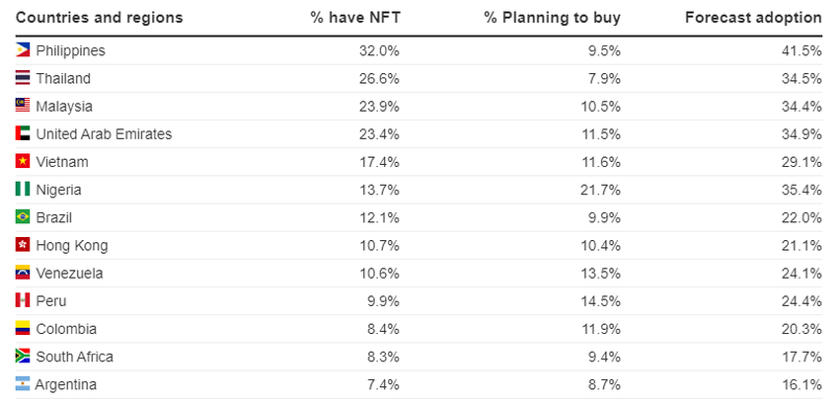The image size is (839, 404).
Task: Click the Argentina flag icon
Action: pos(23,384)
